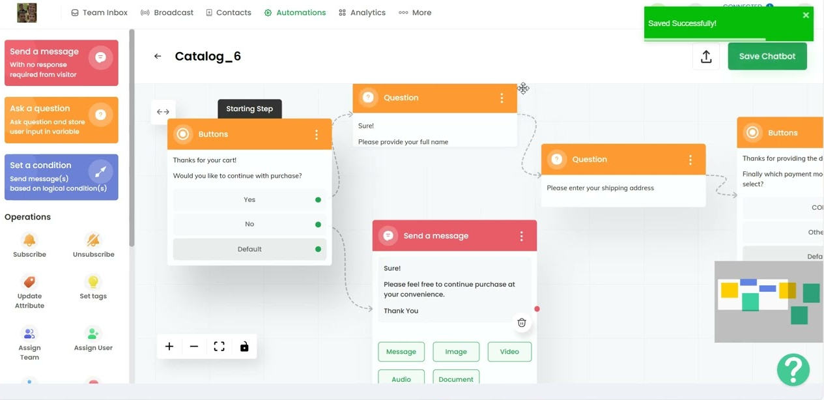Screen dimensions: 824x400
Task: Select the Subscribe operation icon
Action: (x=29, y=240)
